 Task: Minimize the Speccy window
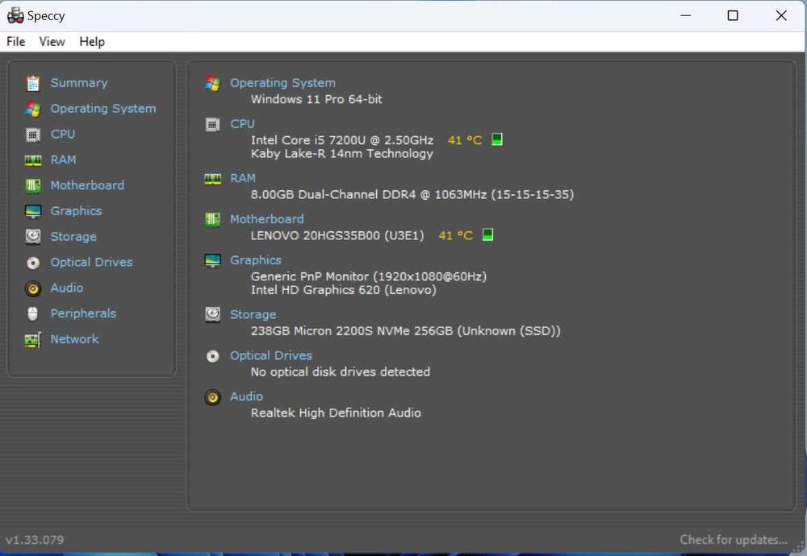click(x=685, y=15)
